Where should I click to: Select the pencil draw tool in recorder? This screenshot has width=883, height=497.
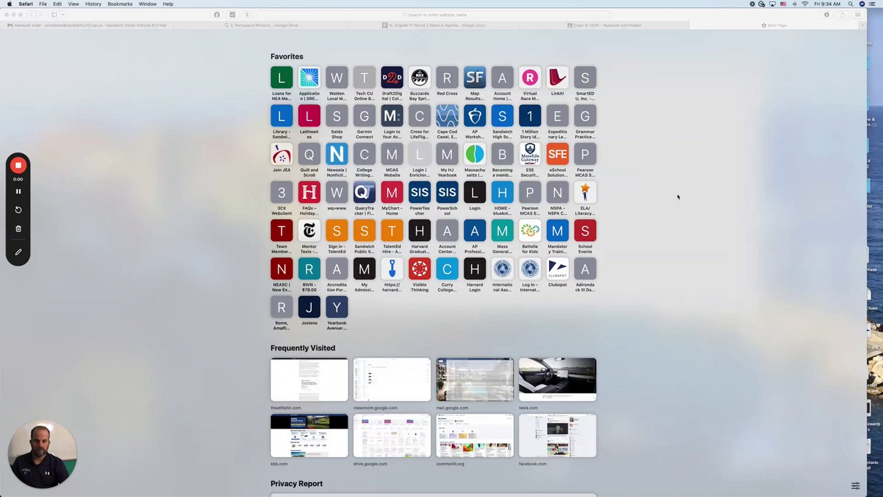(19, 252)
